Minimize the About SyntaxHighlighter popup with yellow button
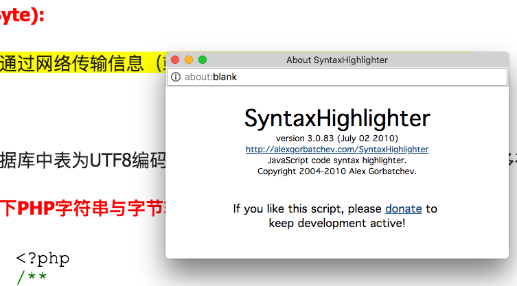 [x=189, y=60]
